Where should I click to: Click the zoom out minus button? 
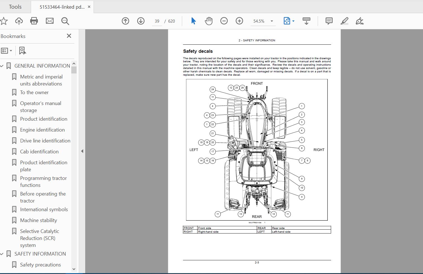pyautogui.click(x=224, y=21)
